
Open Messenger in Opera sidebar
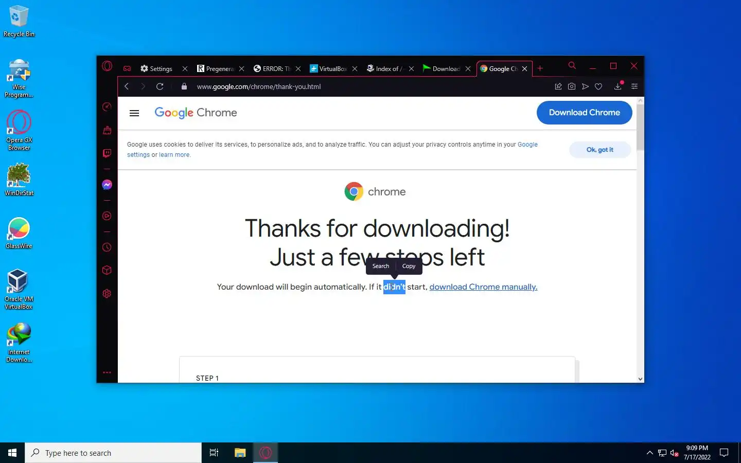[107, 185]
